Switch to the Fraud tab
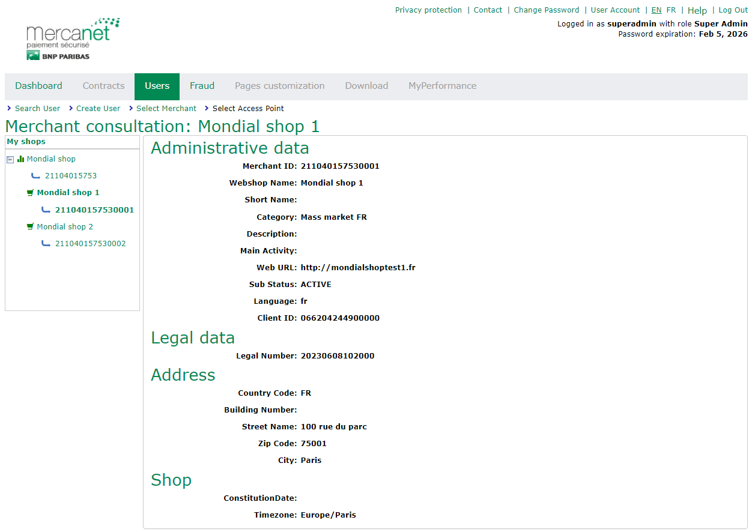The width and height of the screenshot is (752, 532). click(x=202, y=86)
